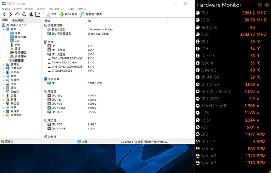This screenshot has height=173, width=271.
Task: Switch to the 選單 tab above tree
Action: pos(5,20)
